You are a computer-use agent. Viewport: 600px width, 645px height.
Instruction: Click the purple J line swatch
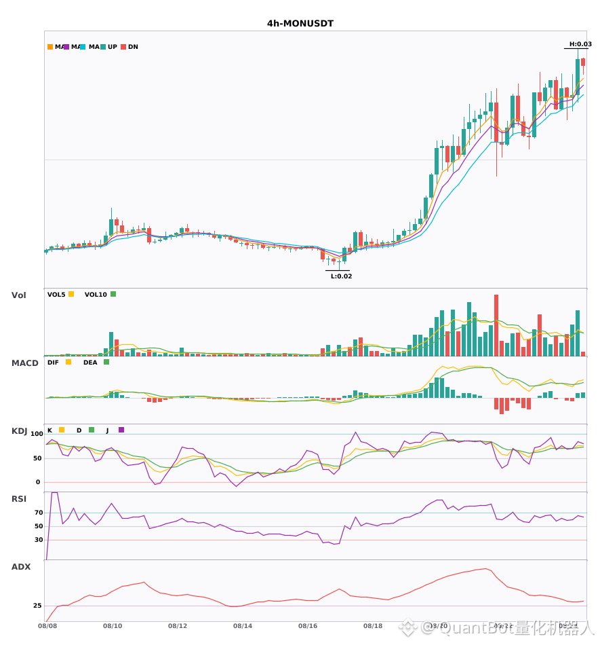[121, 430]
